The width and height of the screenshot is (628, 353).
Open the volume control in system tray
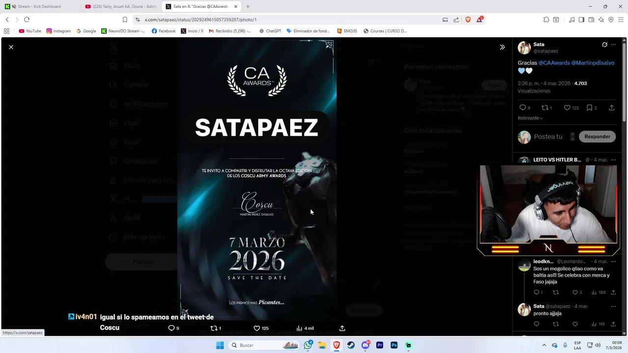[598, 345]
